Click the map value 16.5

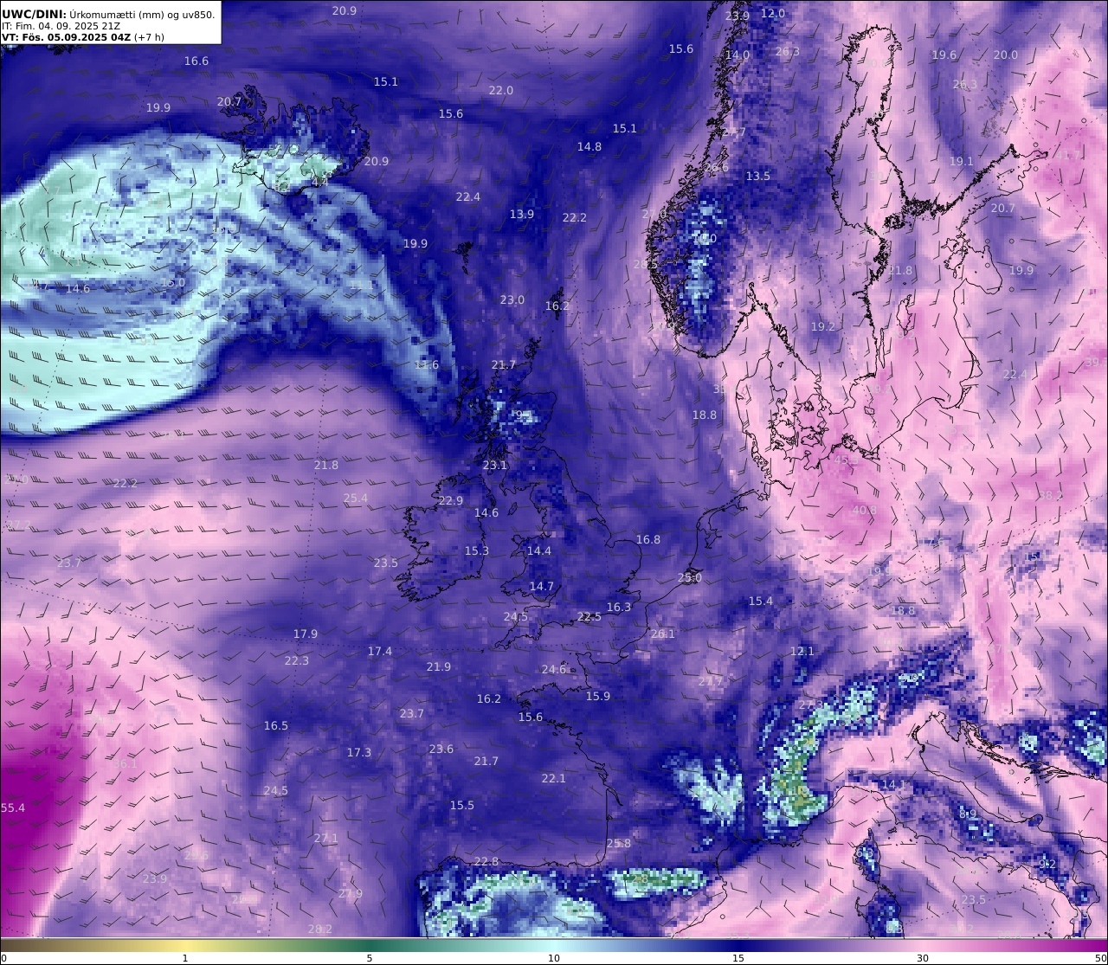pyautogui.click(x=276, y=726)
